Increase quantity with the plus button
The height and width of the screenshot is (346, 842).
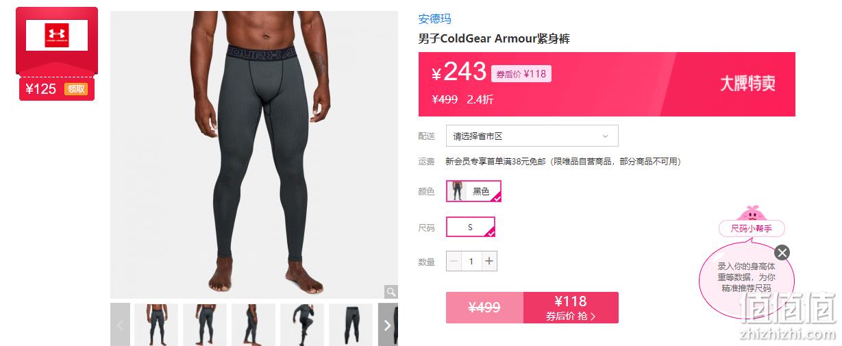pos(488,261)
